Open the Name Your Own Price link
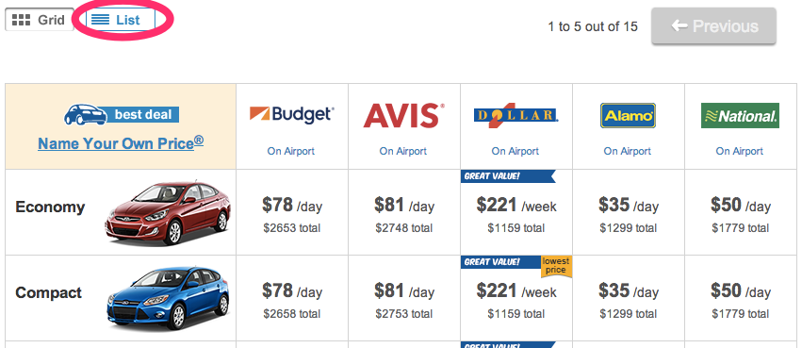 (x=121, y=142)
